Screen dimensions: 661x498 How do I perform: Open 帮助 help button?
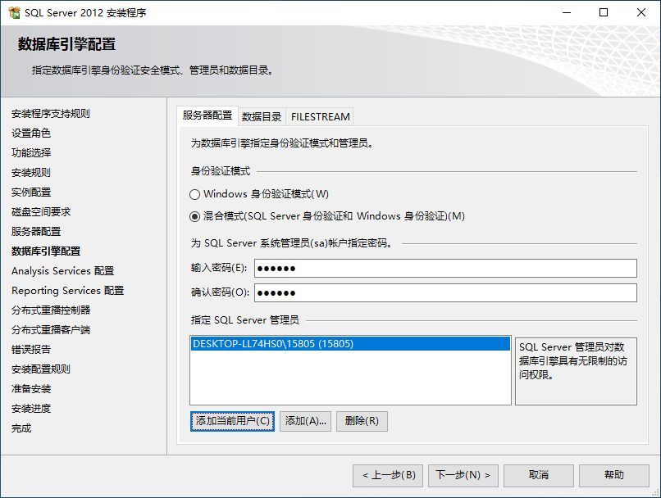click(x=614, y=475)
